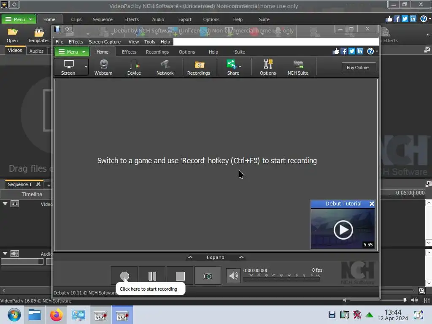
Task: Open Debut Screen Capture menu
Action: pos(105,42)
